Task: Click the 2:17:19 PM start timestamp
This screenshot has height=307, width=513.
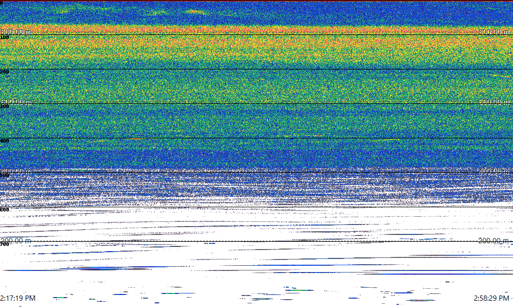Action: 18,298
